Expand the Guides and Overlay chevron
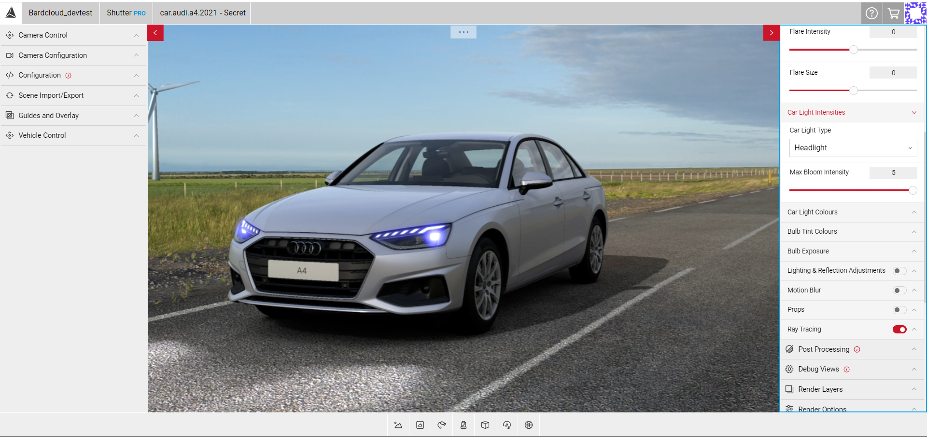The height and width of the screenshot is (437, 927). tap(137, 115)
